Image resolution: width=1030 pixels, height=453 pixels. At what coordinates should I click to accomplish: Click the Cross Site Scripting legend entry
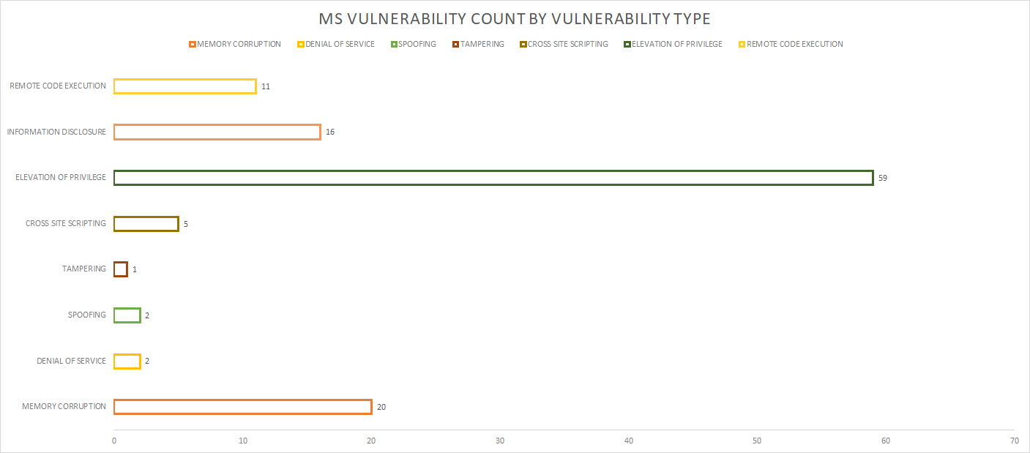[x=564, y=45]
